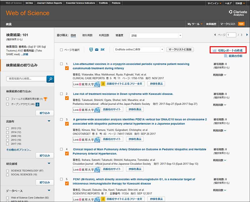
Task: Click the list icon beside 結果の分析
Action: coord(226,56)
